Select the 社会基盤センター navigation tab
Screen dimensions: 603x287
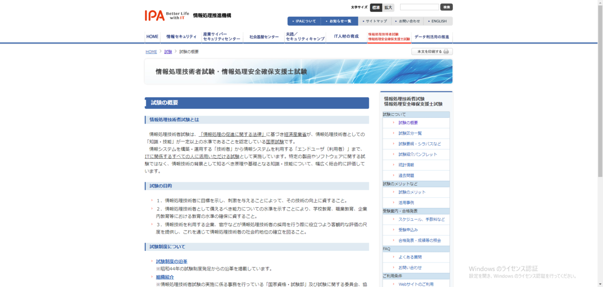(264, 37)
